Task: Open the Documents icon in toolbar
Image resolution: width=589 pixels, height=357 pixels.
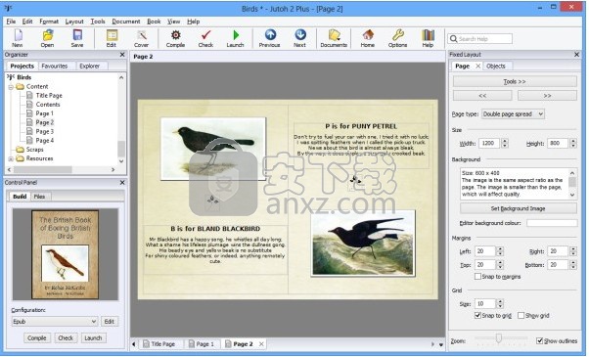Action: (334, 35)
